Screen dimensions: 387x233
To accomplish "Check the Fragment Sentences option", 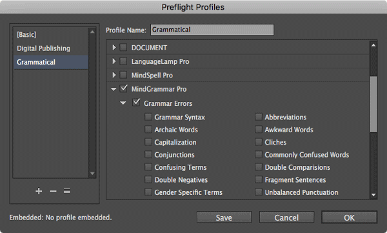I will click(x=259, y=179).
